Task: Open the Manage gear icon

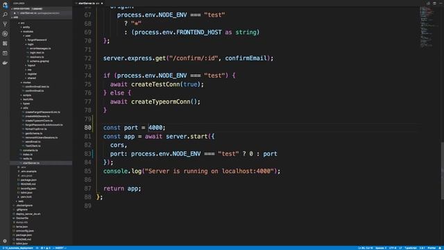Action: click(x=5, y=241)
